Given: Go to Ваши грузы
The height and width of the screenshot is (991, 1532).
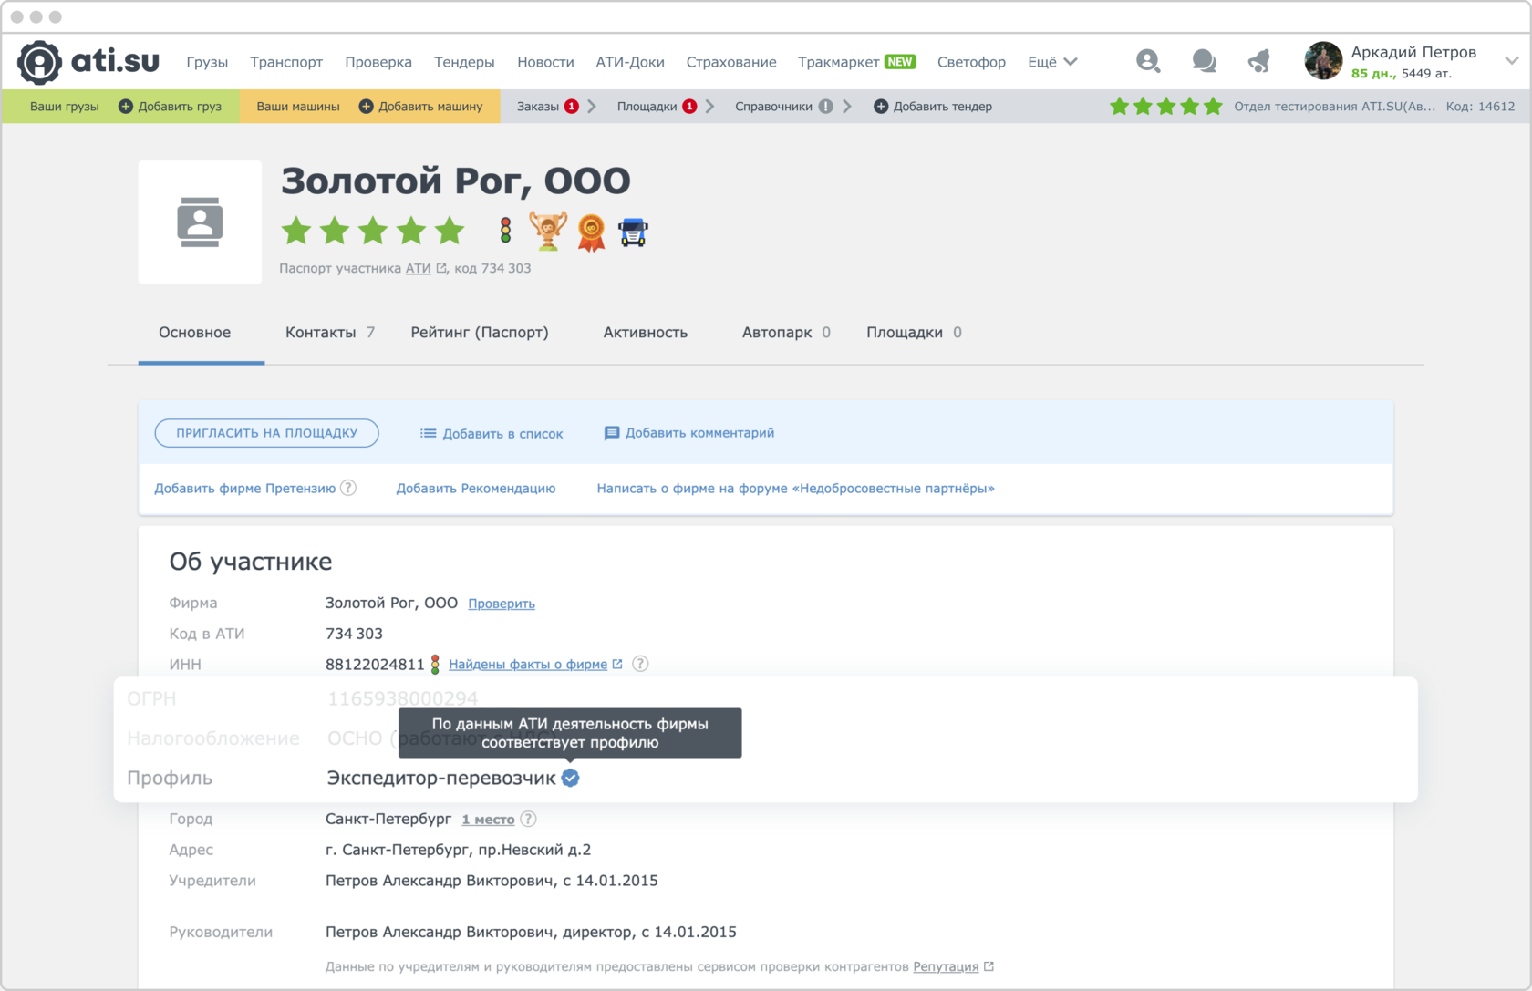Looking at the screenshot, I should pos(65,107).
